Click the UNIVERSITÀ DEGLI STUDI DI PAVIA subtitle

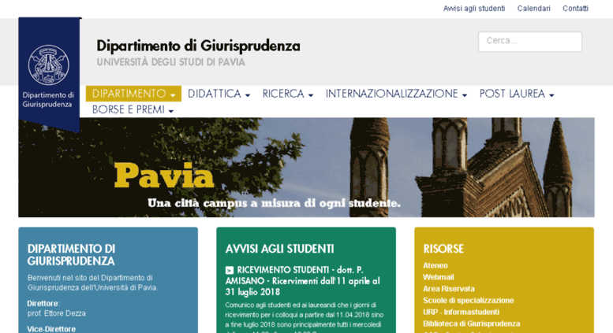click(171, 62)
